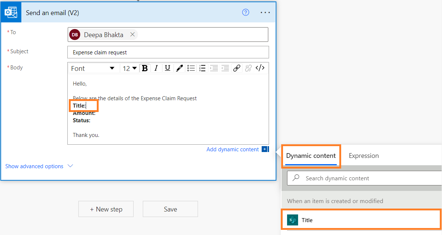Toggle bold formatting
The height and width of the screenshot is (235, 442).
pos(145,68)
